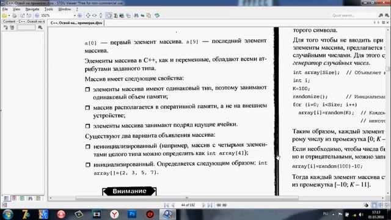391x220 pixels.
Task: Click the Fit page icon
Action: pos(88,15)
